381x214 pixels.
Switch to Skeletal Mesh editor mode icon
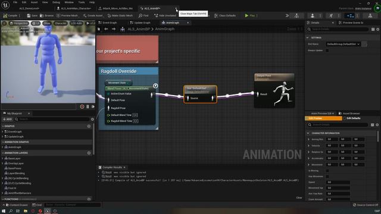pyautogui.click(x=313, y=16)
